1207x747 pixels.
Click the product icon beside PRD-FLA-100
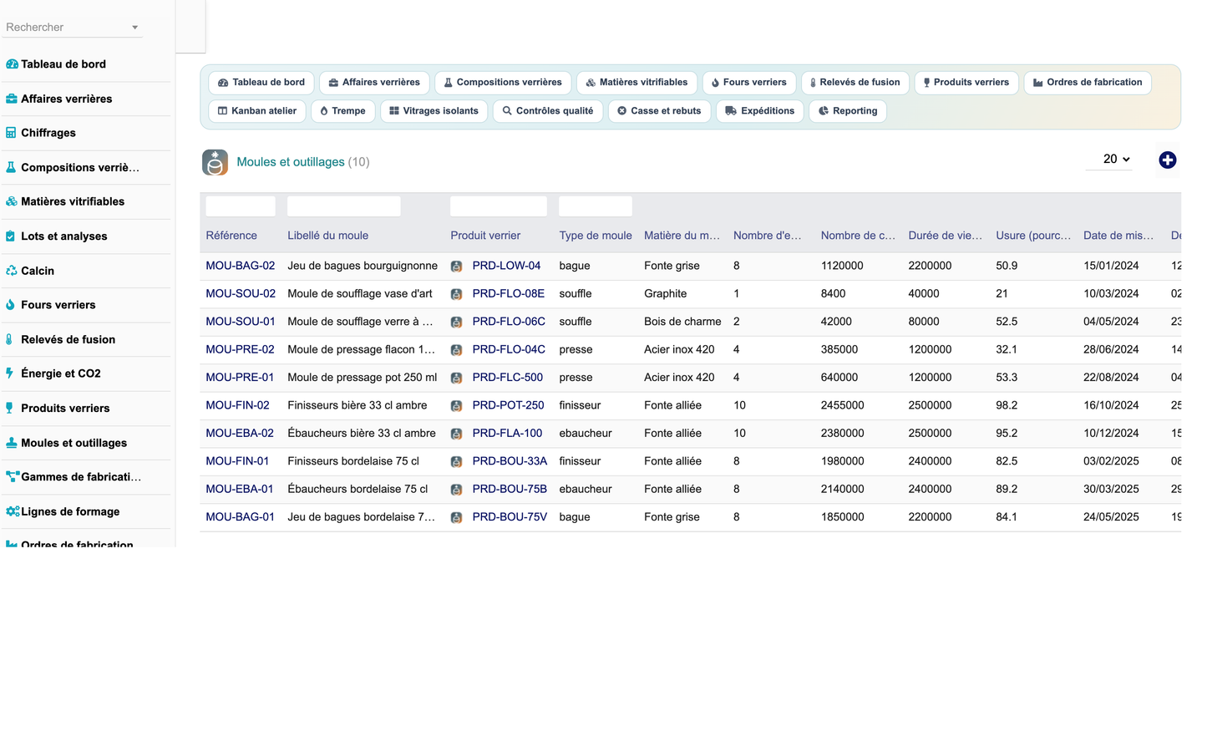click(x=456, y=434)
